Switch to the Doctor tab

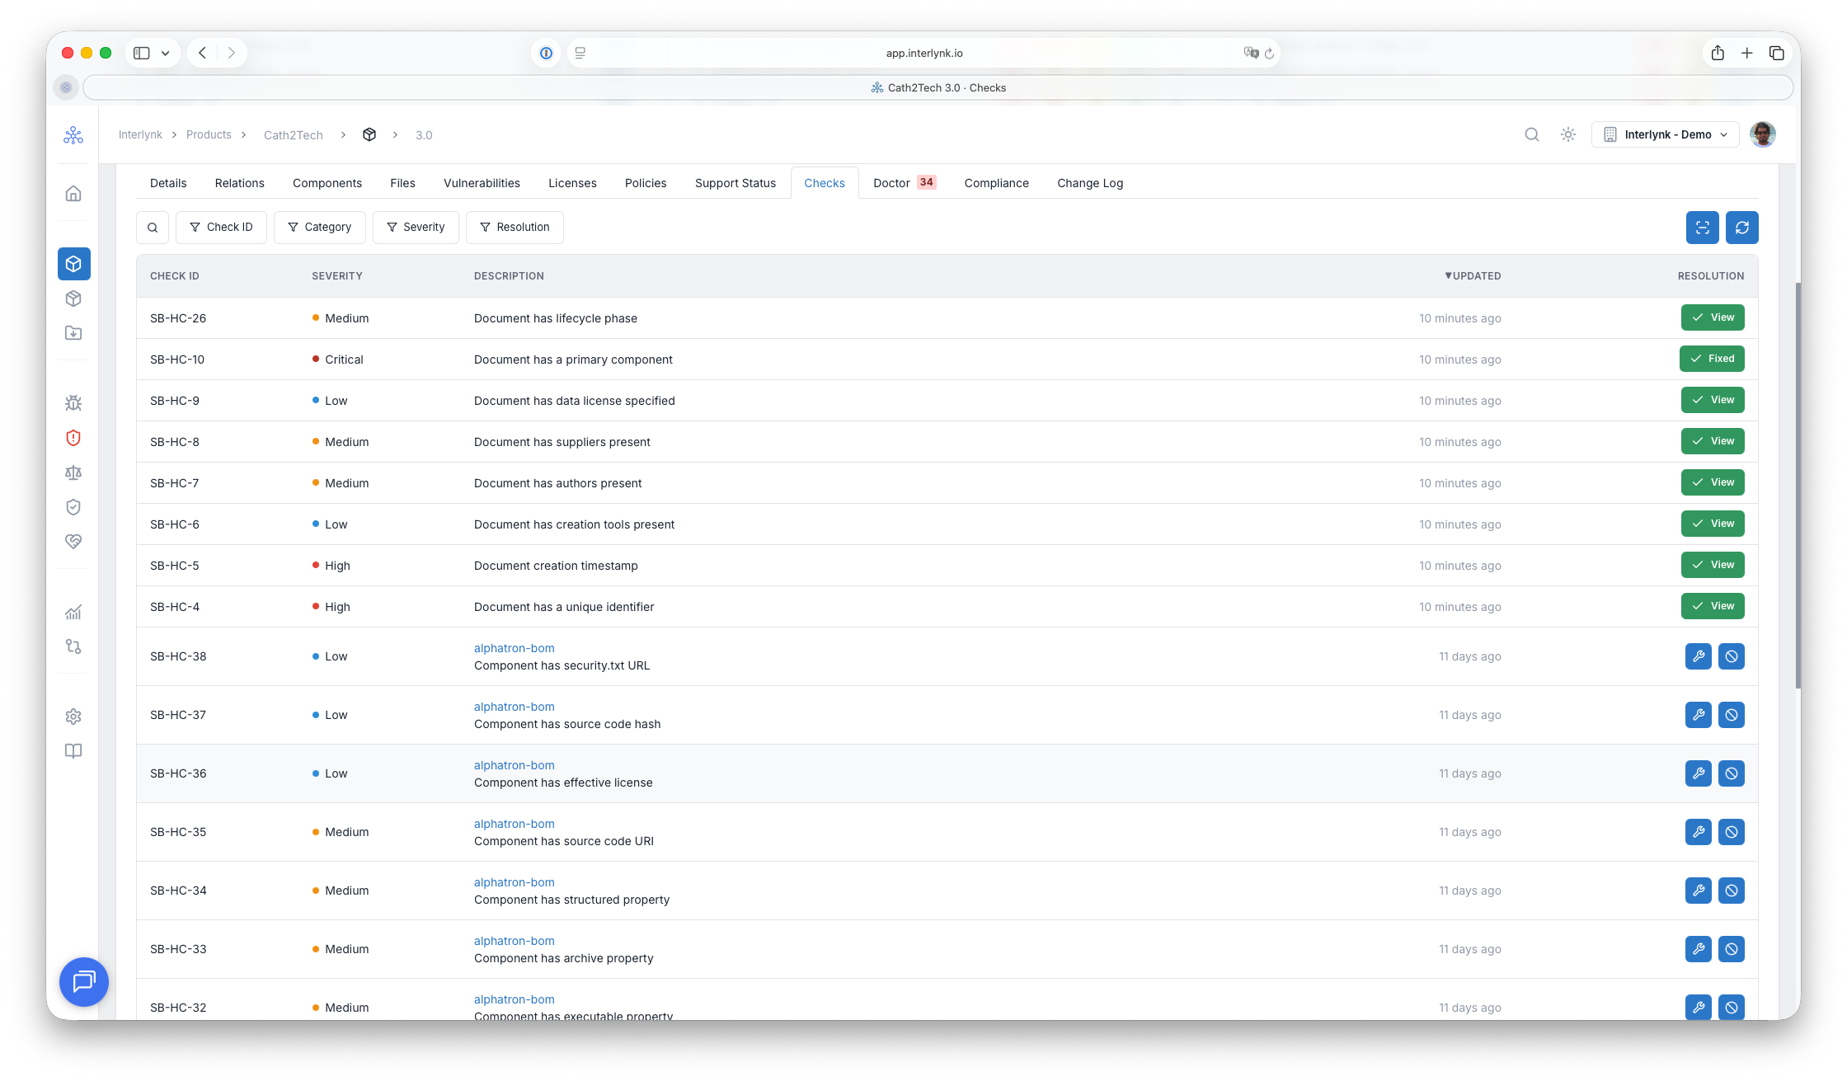click(904, 183)
